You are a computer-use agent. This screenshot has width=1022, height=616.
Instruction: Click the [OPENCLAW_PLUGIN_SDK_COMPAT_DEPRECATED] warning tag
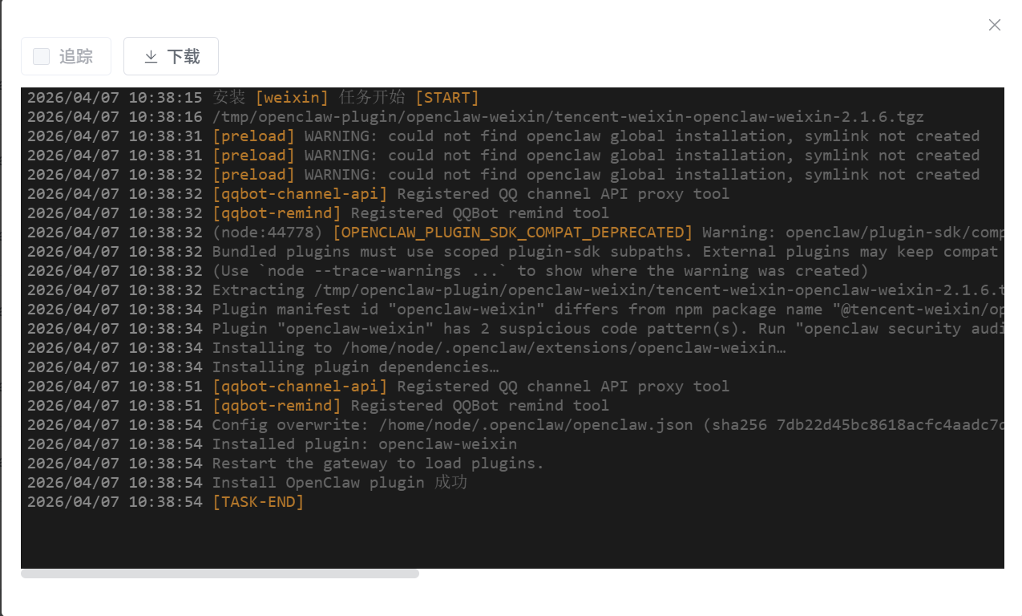pos(512,233)
